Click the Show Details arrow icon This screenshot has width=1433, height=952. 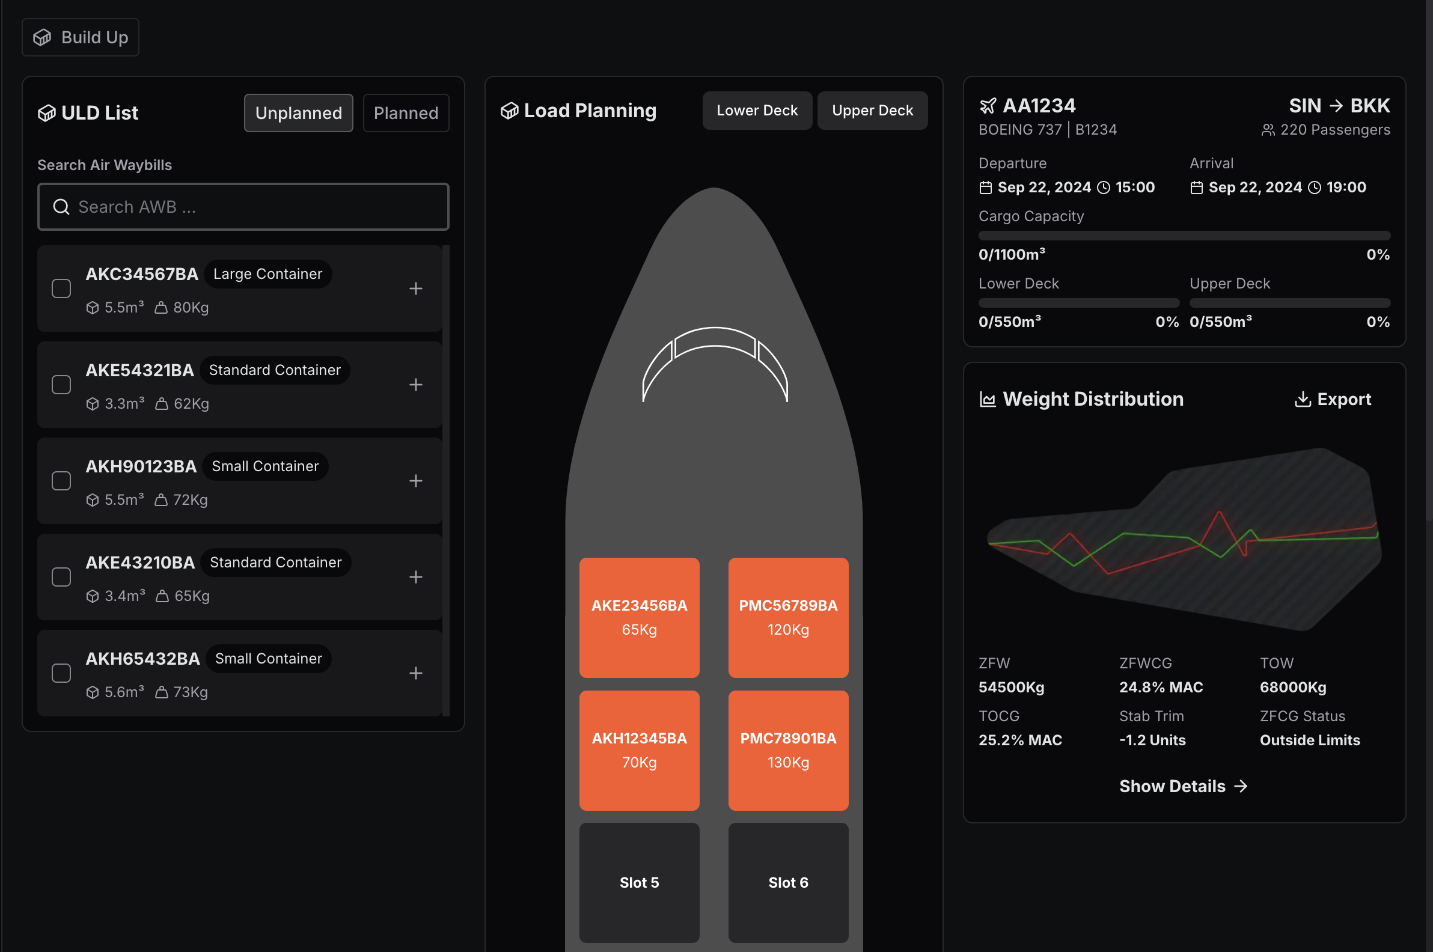(x=1241, y=786)
